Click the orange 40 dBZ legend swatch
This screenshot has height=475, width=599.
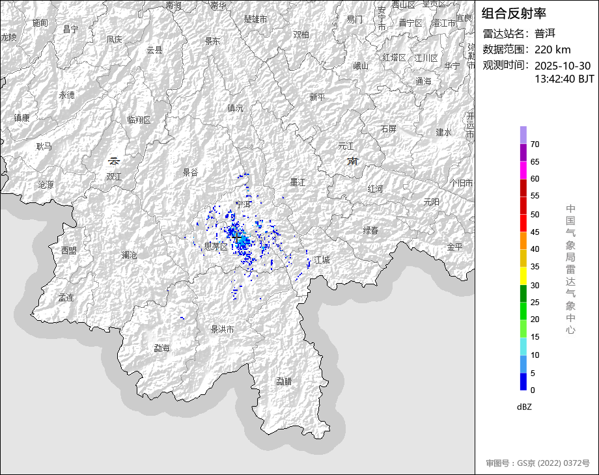tap(523, 241)
